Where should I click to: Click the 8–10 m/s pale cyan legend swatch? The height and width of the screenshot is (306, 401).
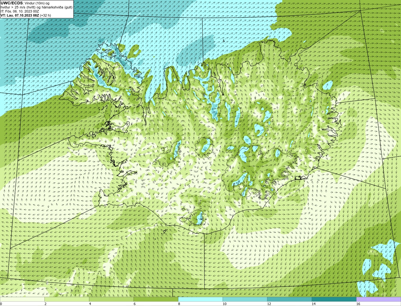200,299
